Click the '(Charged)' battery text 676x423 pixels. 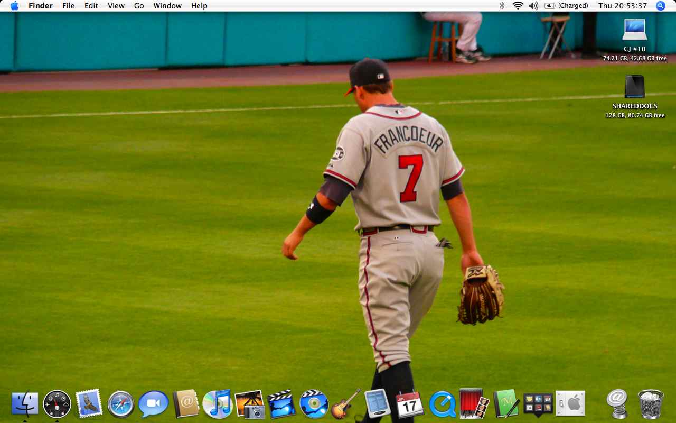(573, 6)
